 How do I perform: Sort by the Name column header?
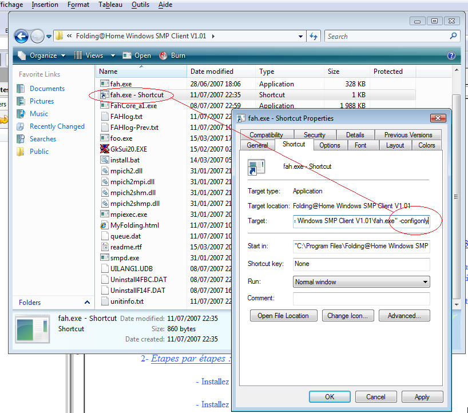141,72
